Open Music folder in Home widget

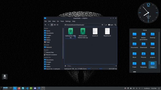tap(134, 55)
